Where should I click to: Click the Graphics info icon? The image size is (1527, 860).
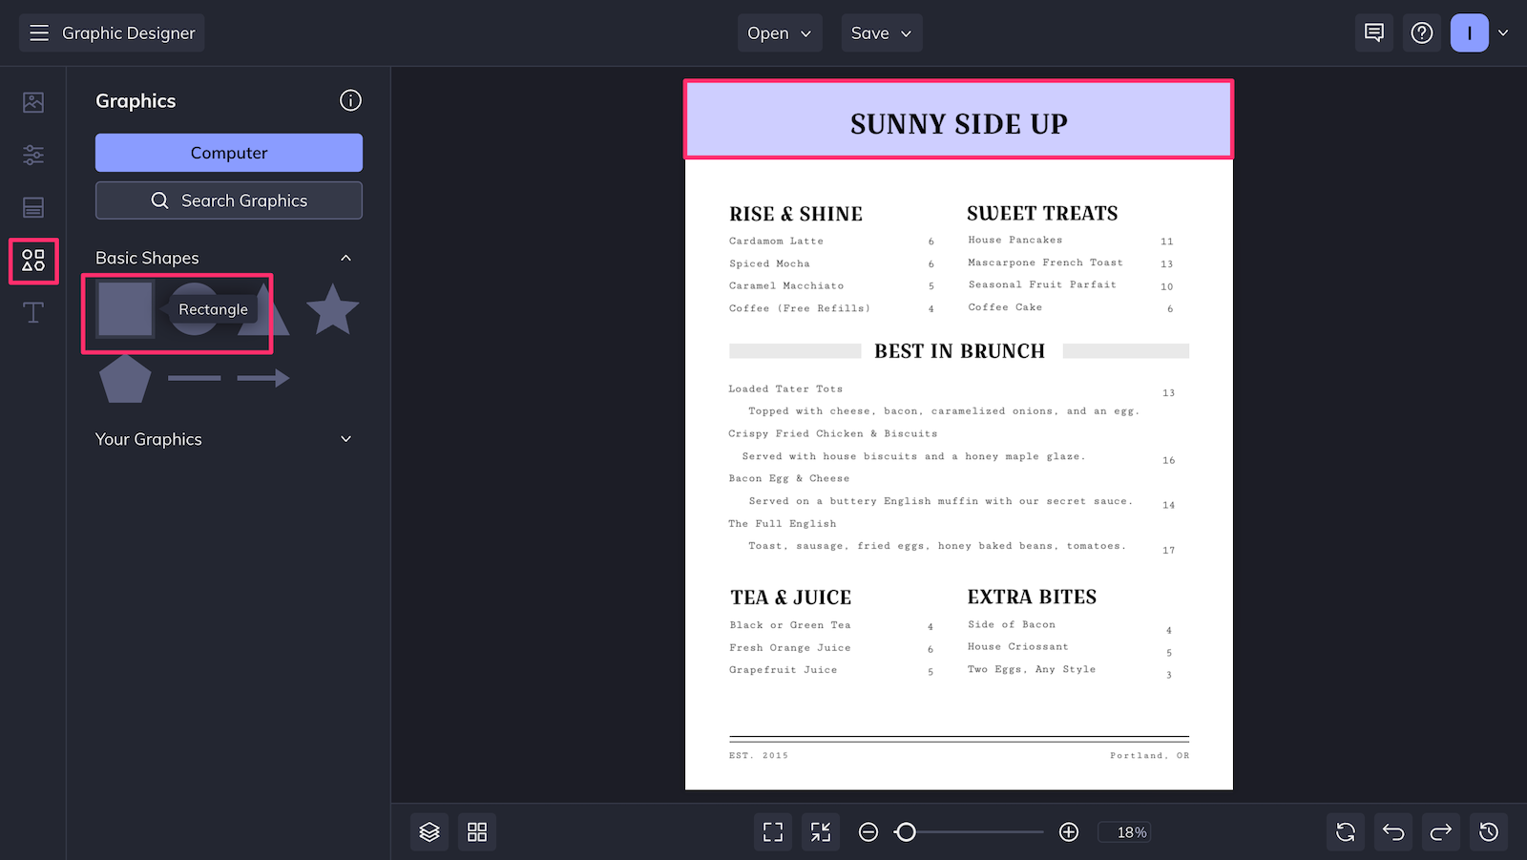tap(350, 100)
